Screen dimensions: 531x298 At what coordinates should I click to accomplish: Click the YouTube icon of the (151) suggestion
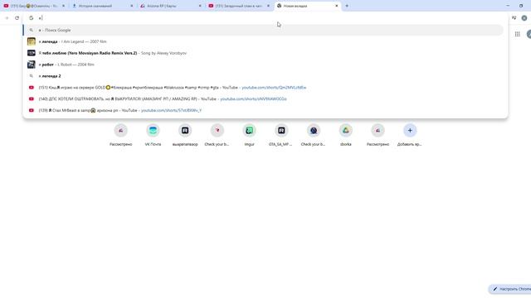click(32, 88)
